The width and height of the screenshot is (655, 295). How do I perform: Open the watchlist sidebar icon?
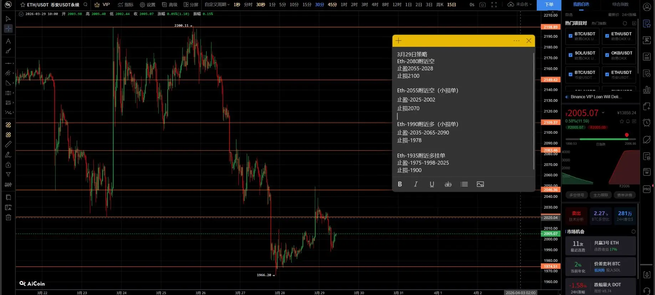647,24
